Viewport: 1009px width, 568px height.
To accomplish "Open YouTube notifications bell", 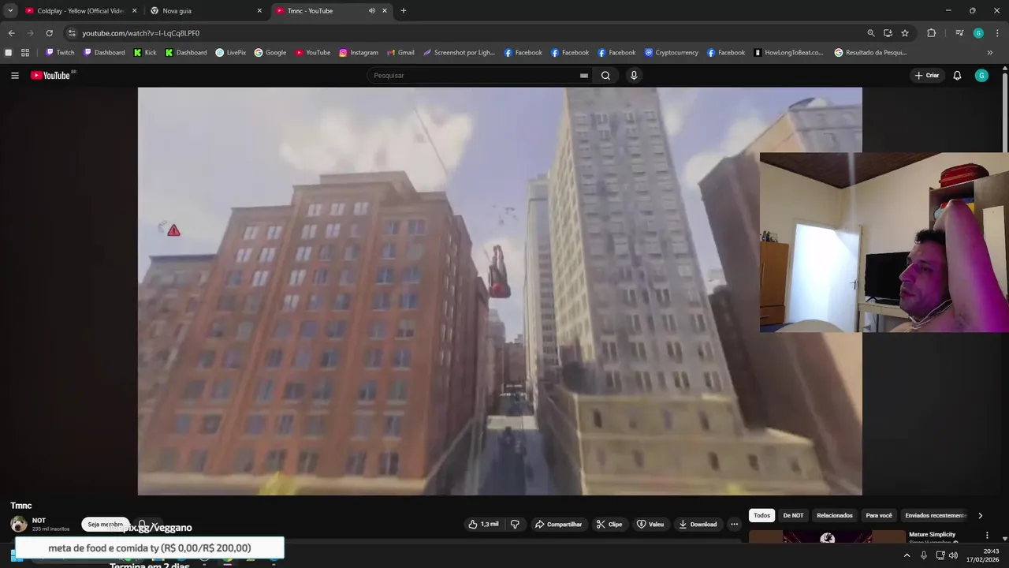I will [957, 76].
